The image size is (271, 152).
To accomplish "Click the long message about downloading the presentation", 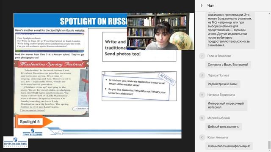I will pyautogui.click(x=230, y=30).
